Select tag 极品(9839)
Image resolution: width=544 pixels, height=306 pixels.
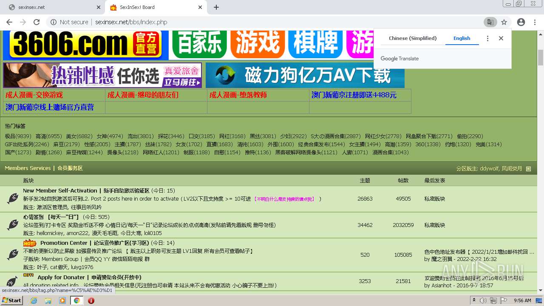coord(18,136)
